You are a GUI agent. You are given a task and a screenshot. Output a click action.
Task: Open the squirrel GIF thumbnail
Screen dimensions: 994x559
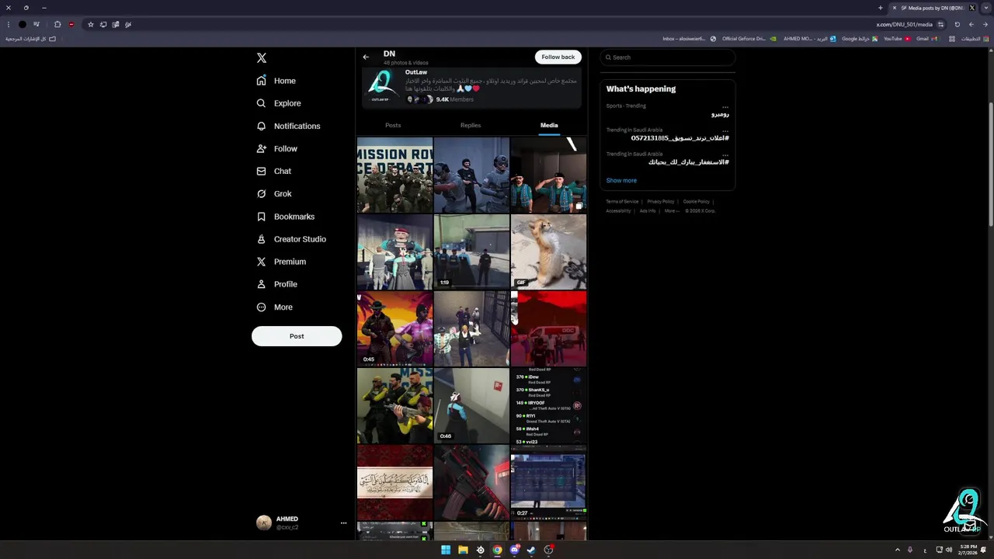coord(548,252)
